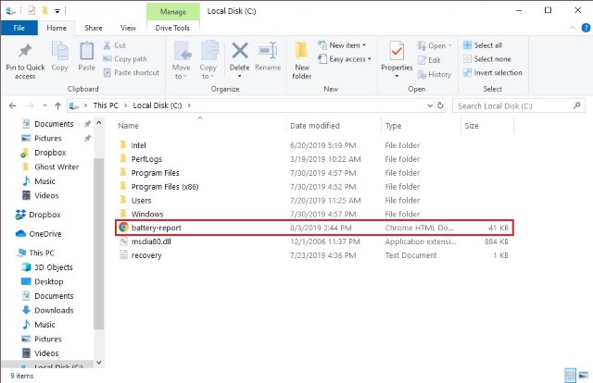Click Select none
Screen dimensions: 593x383
[x=487, y=59]
